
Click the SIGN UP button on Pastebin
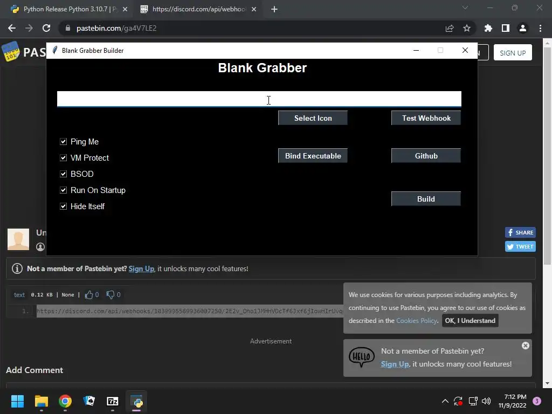[x=513, y=53]
